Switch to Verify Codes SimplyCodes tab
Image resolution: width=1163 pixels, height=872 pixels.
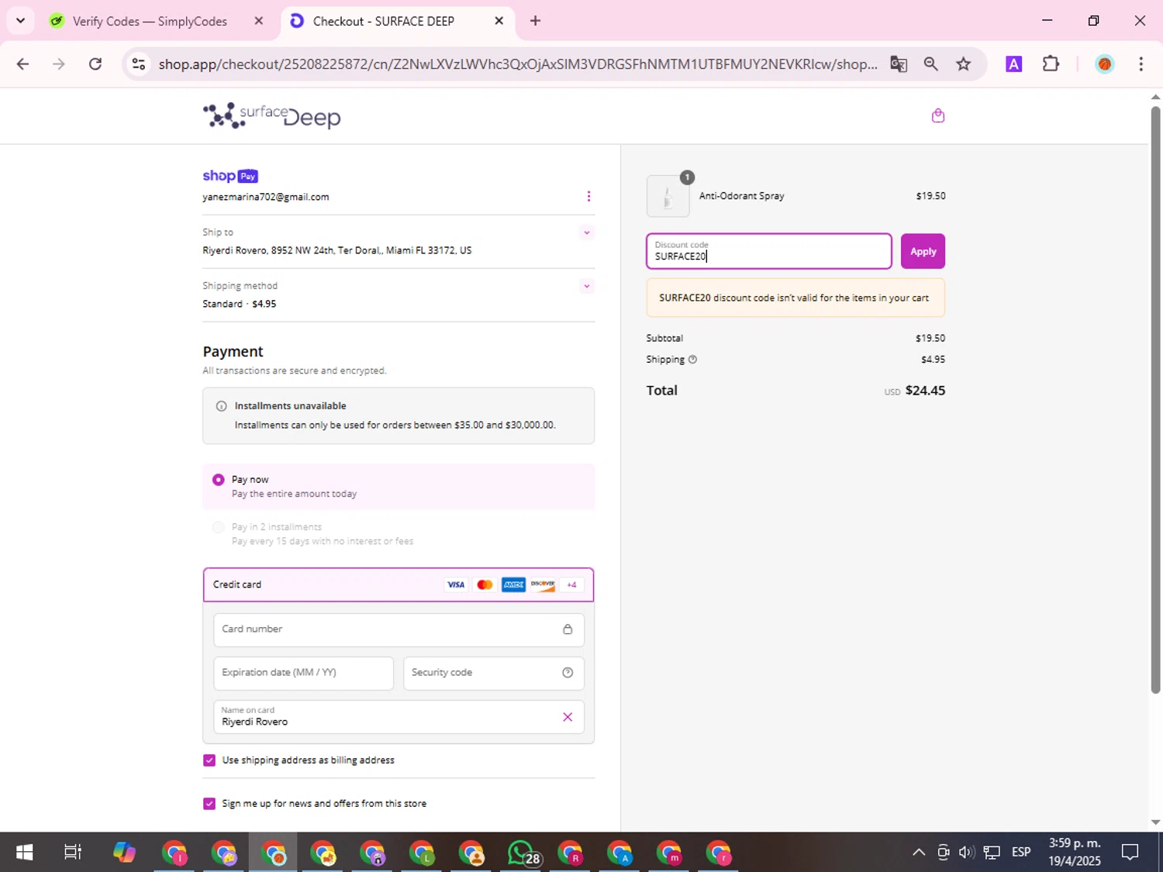(x=150, y=21)
